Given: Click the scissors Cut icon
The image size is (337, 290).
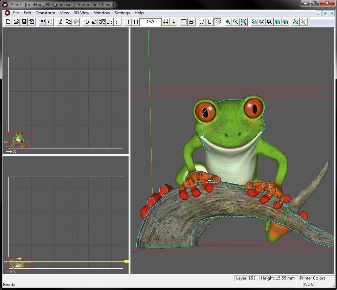Looking at the screenshot, I should (61, 22).
